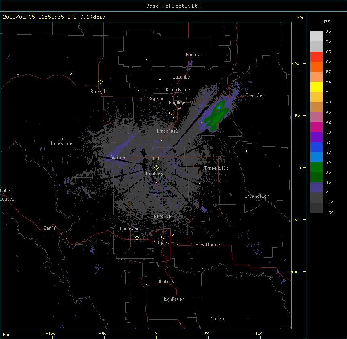Click the yellow diamond marker above Didsbury
Viewport: 347px width, 339px height.
point(156,167)
